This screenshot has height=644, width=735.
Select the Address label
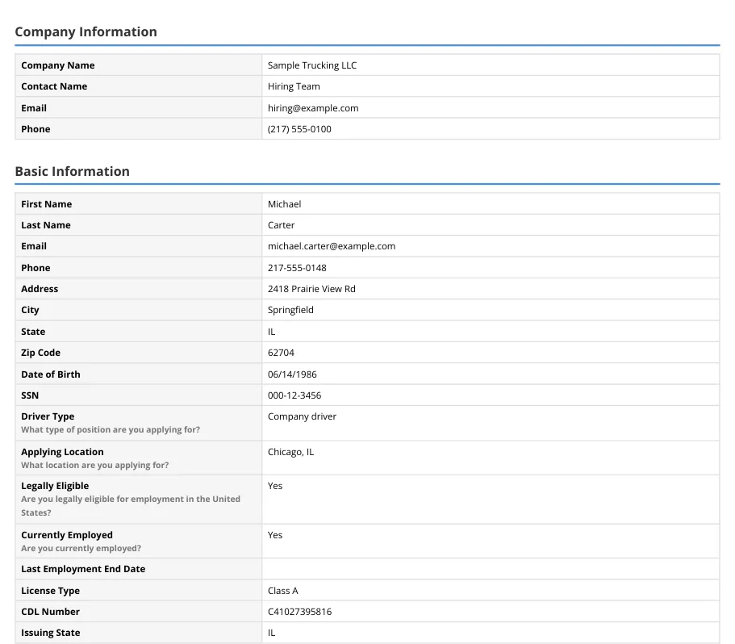pos(40,289)
